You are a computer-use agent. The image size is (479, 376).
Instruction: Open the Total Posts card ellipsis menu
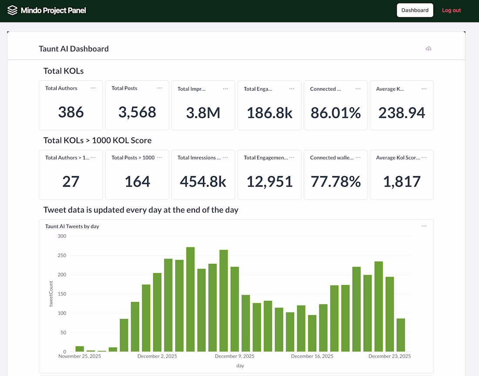point(159,88)
